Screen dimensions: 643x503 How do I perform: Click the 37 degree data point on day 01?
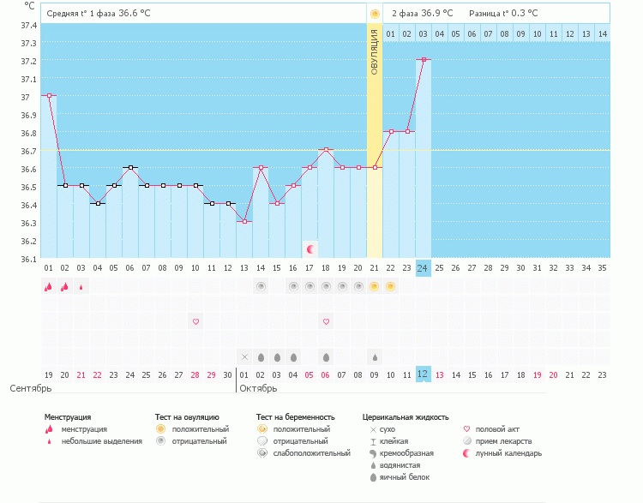[x=49, y=96]
